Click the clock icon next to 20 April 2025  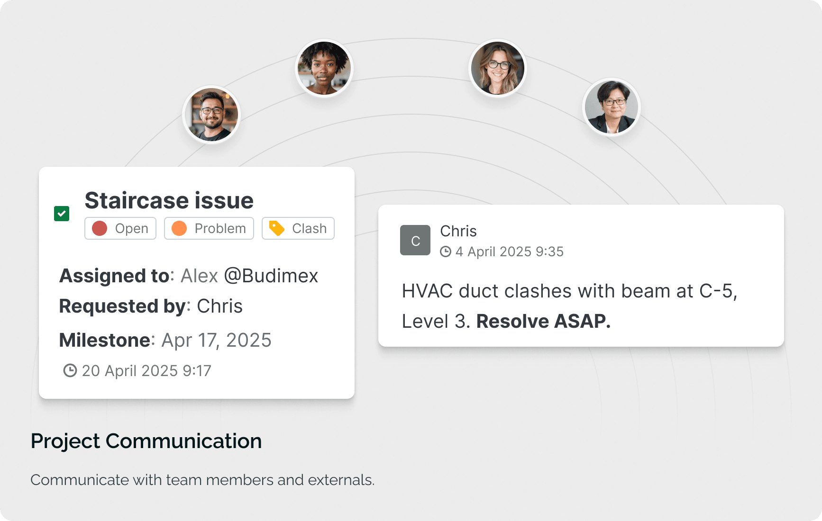70,370
